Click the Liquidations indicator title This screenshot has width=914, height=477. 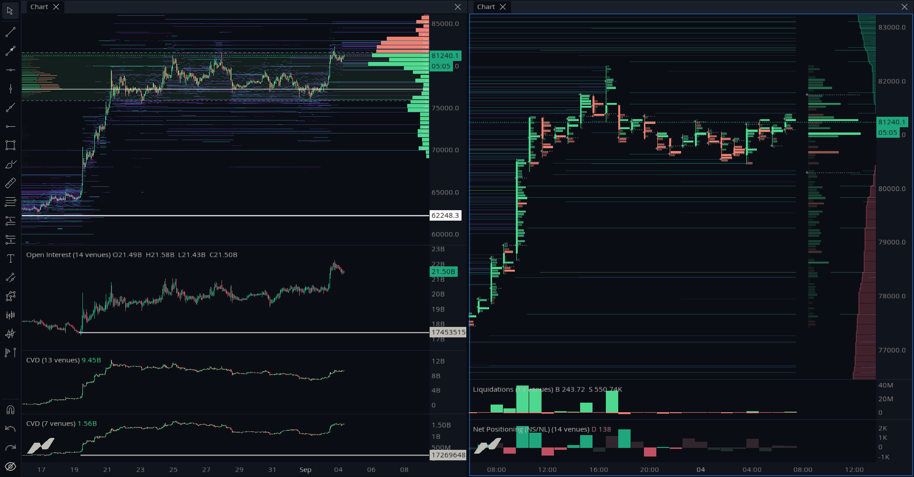[513, 389]
